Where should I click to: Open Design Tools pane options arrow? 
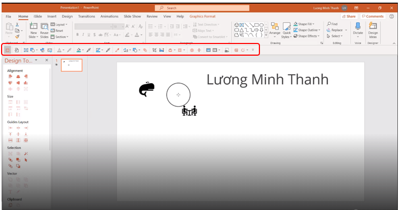tap(36, 60)
